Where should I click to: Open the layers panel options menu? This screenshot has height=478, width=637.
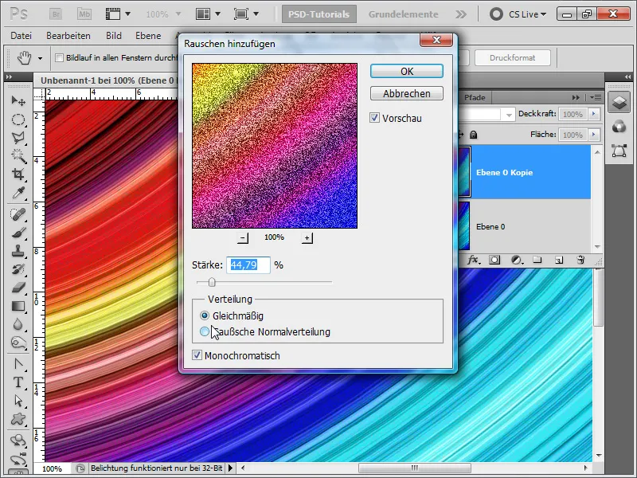[x=596, y=97]
